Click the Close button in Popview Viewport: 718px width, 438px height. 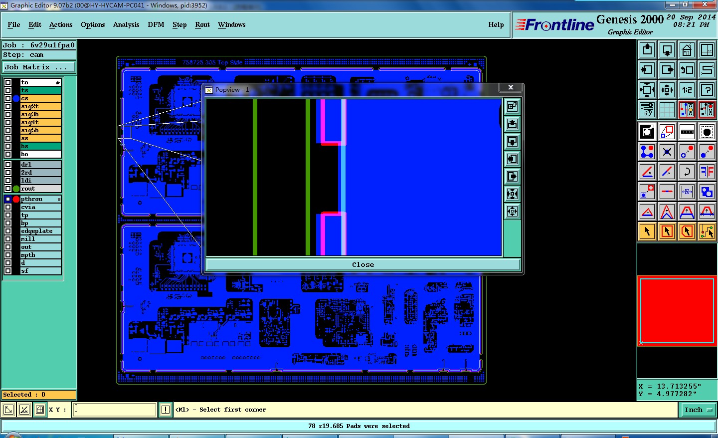[363, 265]
